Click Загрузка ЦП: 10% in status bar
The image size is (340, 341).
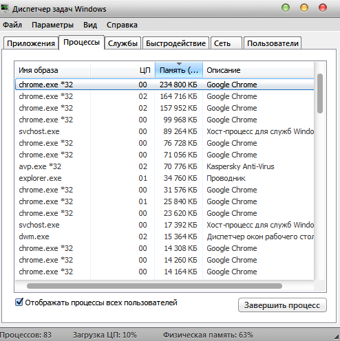[x=105, y=335]
